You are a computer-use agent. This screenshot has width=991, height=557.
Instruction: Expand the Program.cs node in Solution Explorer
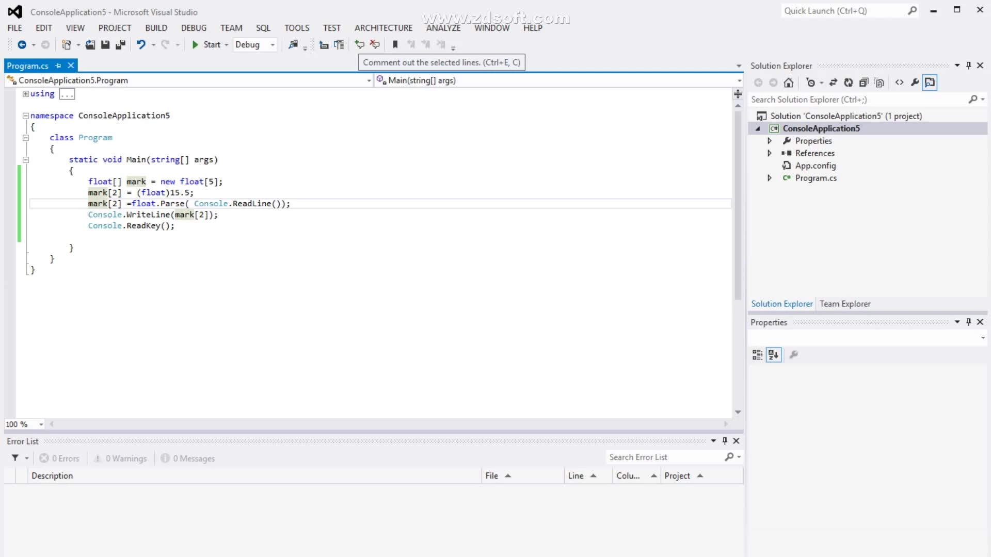(769, 178)
